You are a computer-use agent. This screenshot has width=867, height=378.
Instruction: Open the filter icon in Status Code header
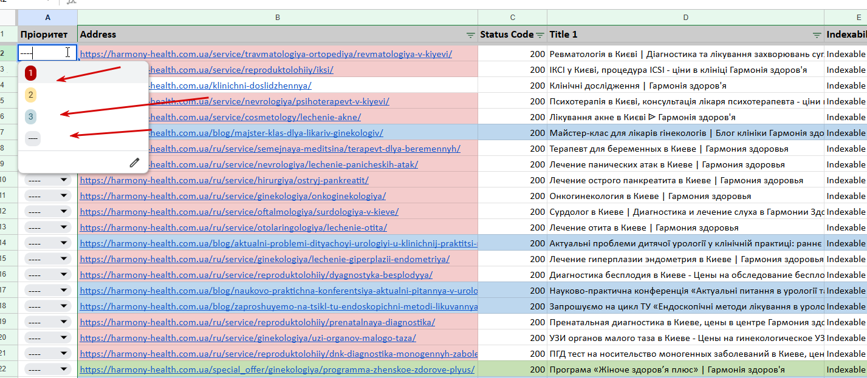[540, 35]
